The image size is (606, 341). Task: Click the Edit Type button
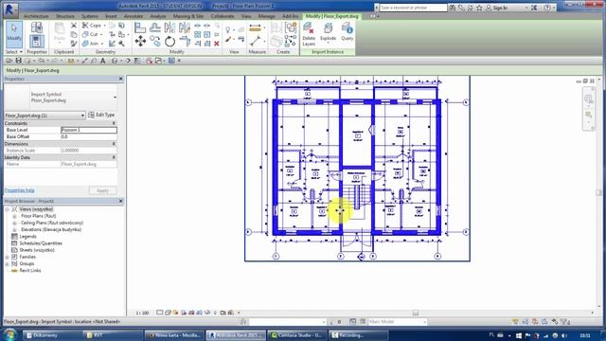(101, 115)
